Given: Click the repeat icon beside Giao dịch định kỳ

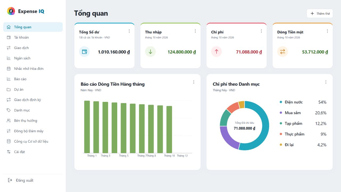Looking at the screenshot, I should [x=9, y=100].
